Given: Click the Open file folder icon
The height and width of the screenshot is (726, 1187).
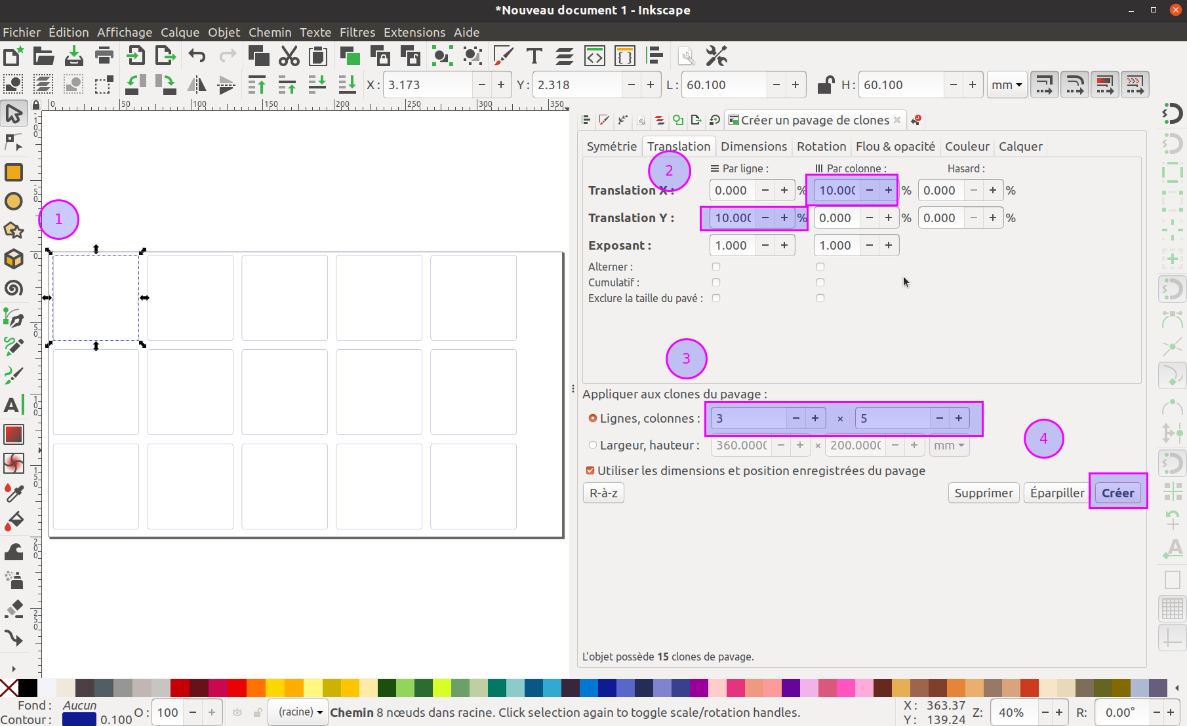Looking at the screenshot, I should point(43,56).
